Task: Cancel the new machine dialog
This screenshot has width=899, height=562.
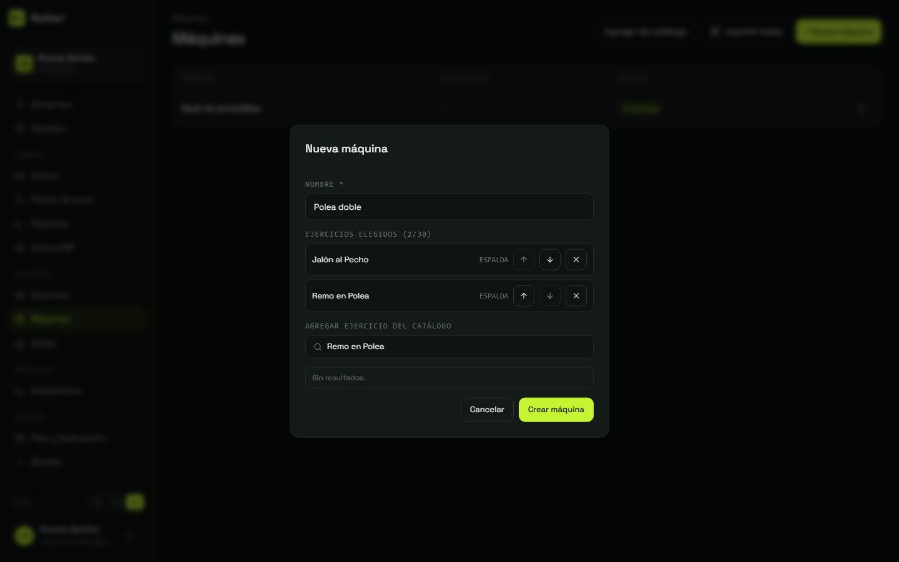Action: 487,410
